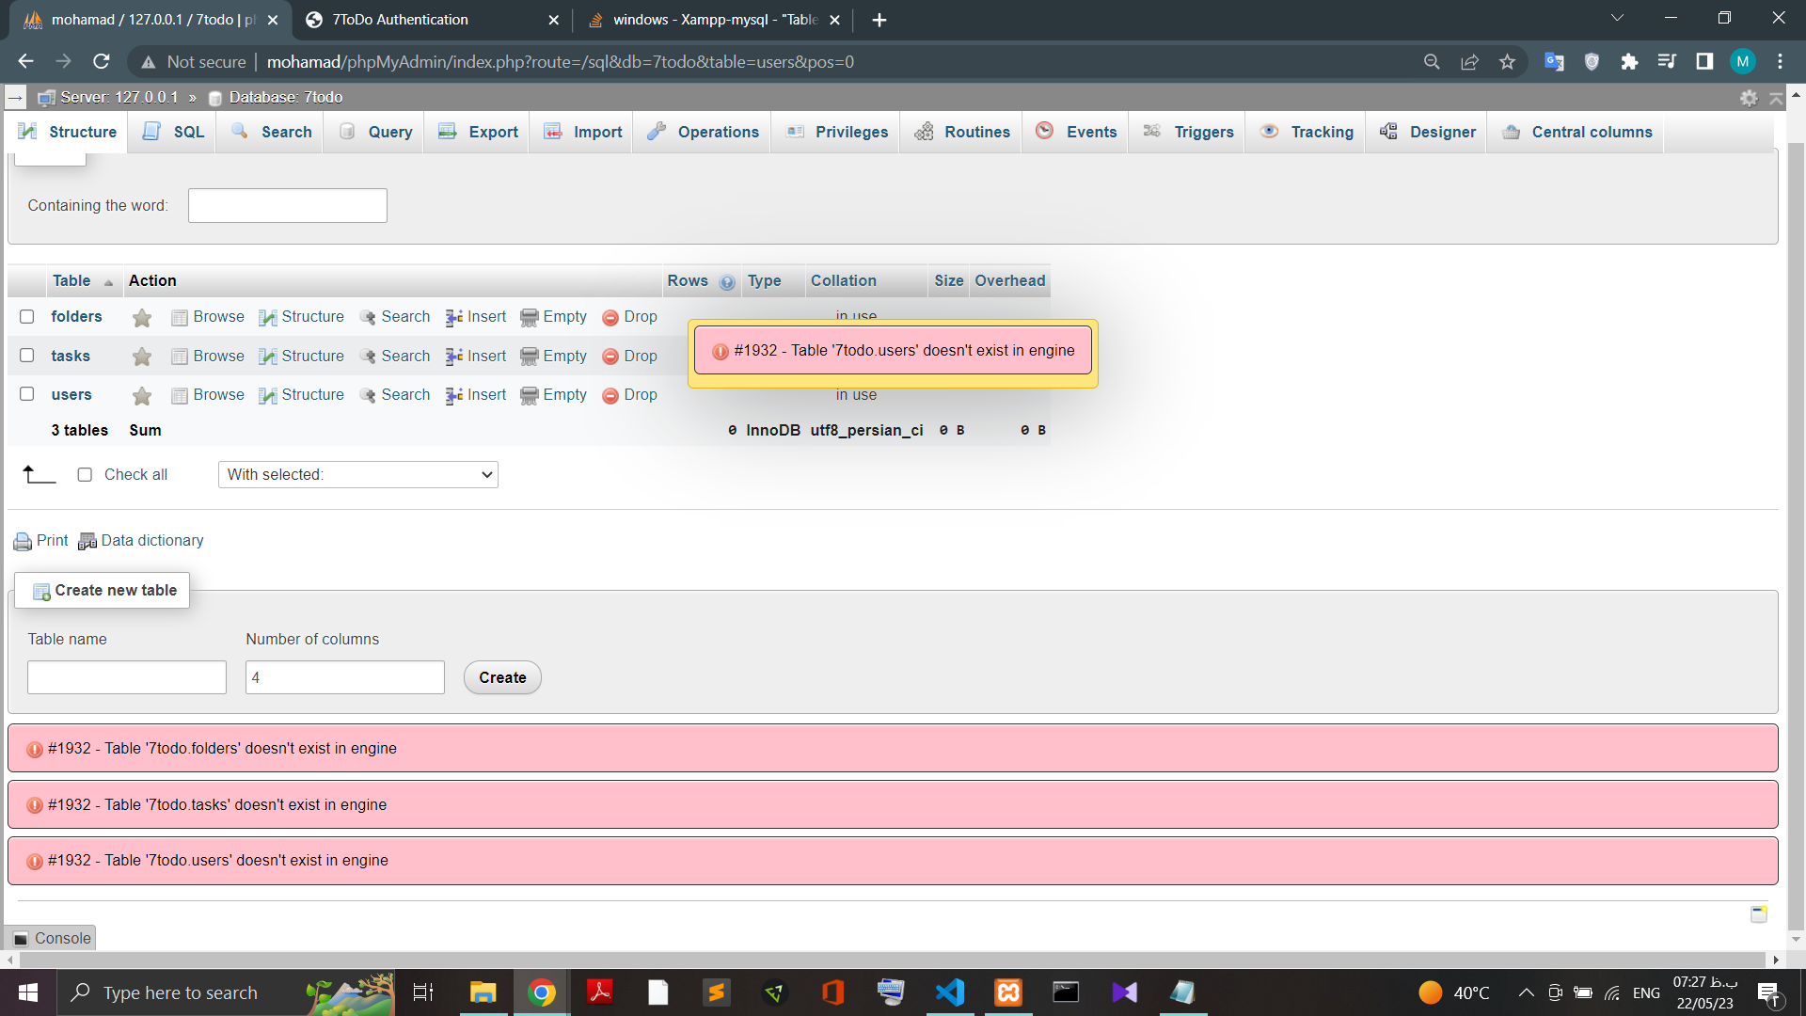Open tab search dropdown arrow

coord(1617,19)
